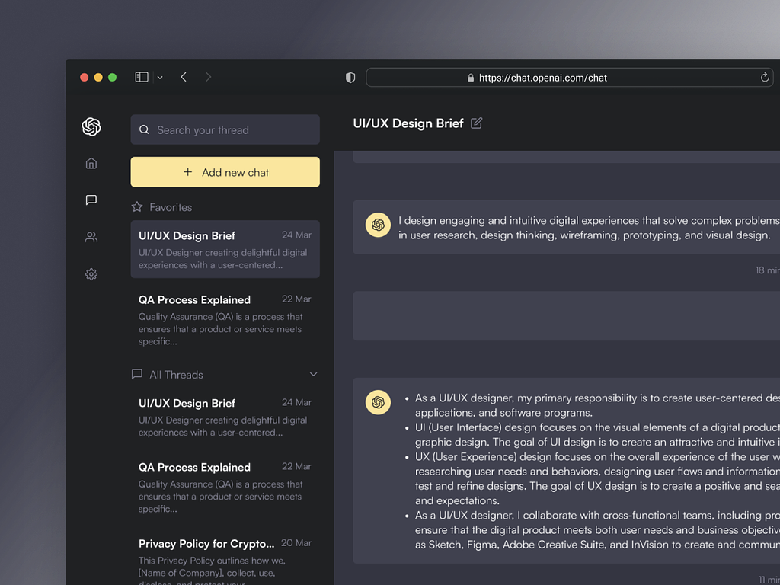
Task: Collapse the All Threads section chevron
Action: click(313, 374)
